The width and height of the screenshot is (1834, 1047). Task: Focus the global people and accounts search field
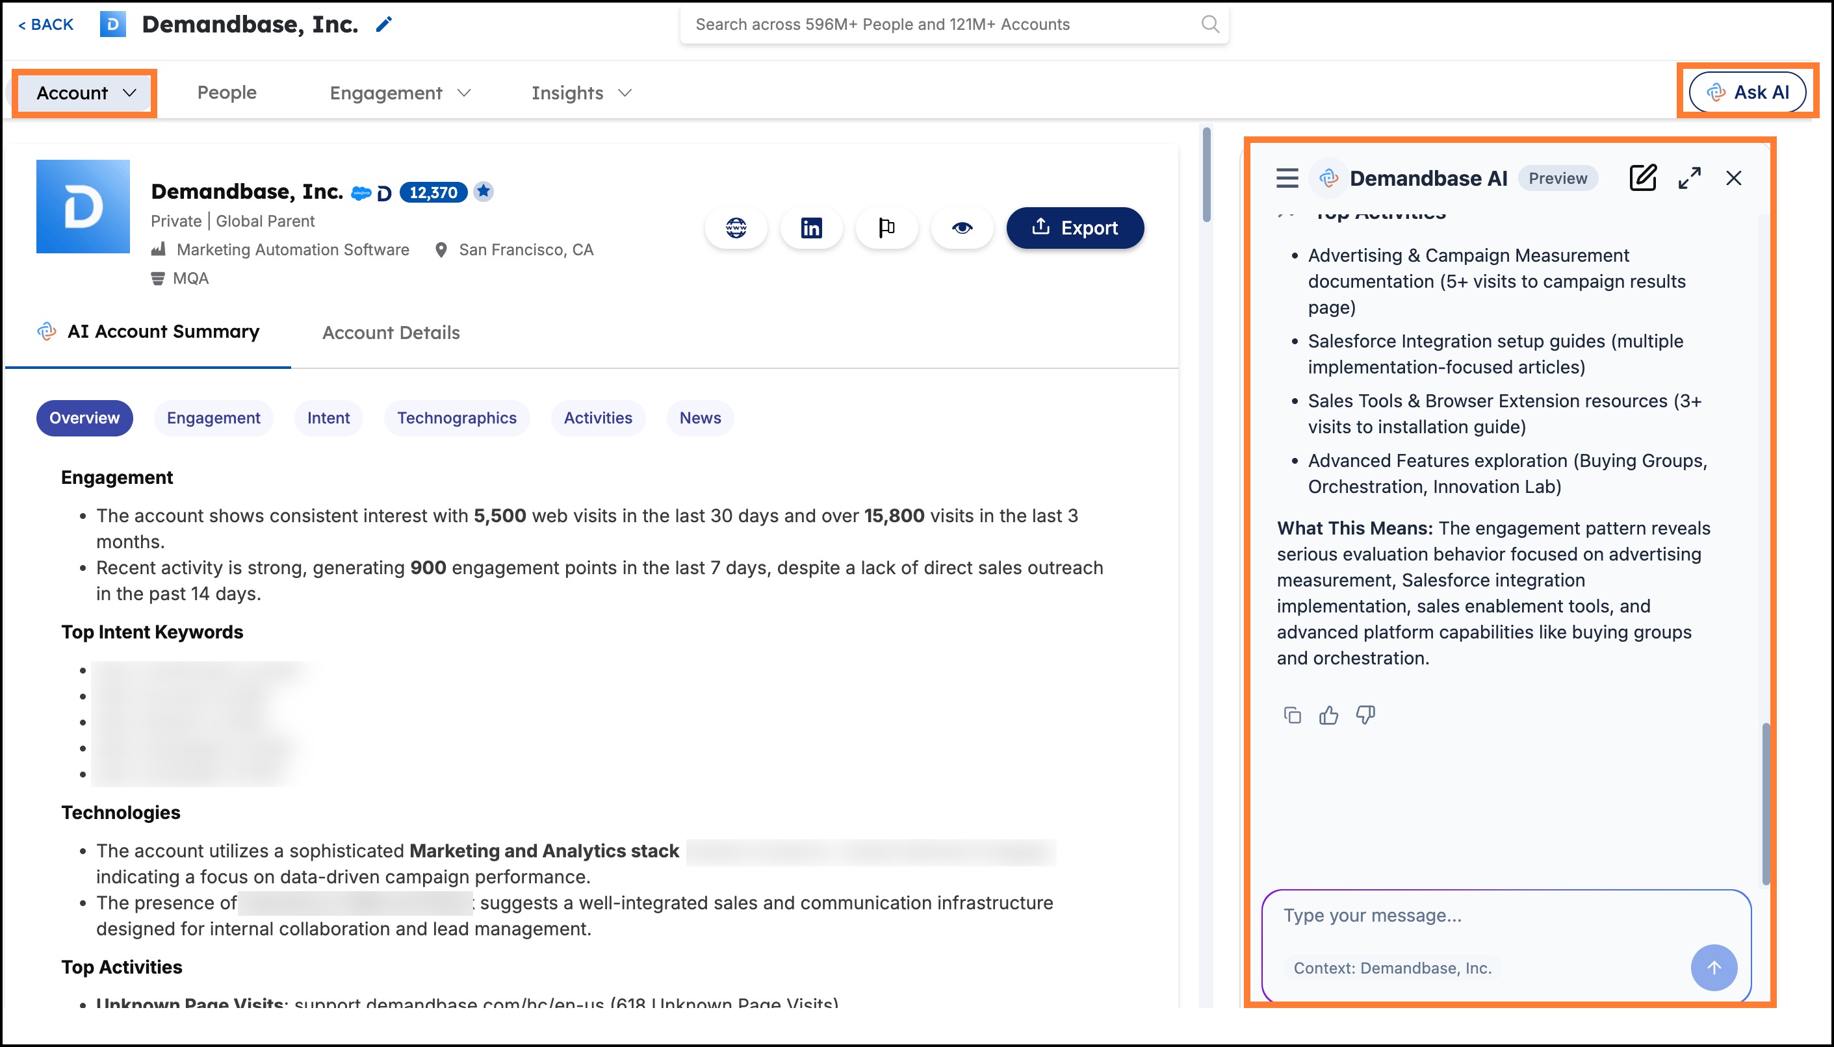pos(954,25)
